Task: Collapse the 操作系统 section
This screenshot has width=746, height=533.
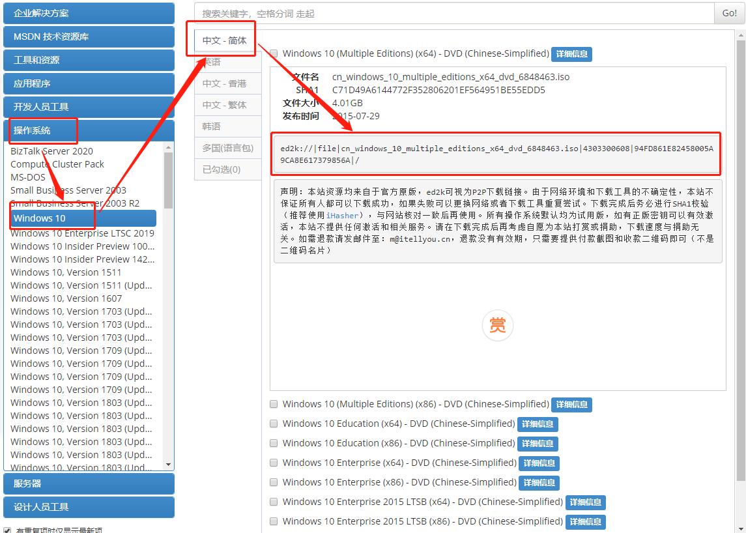Action: [89, 130]
